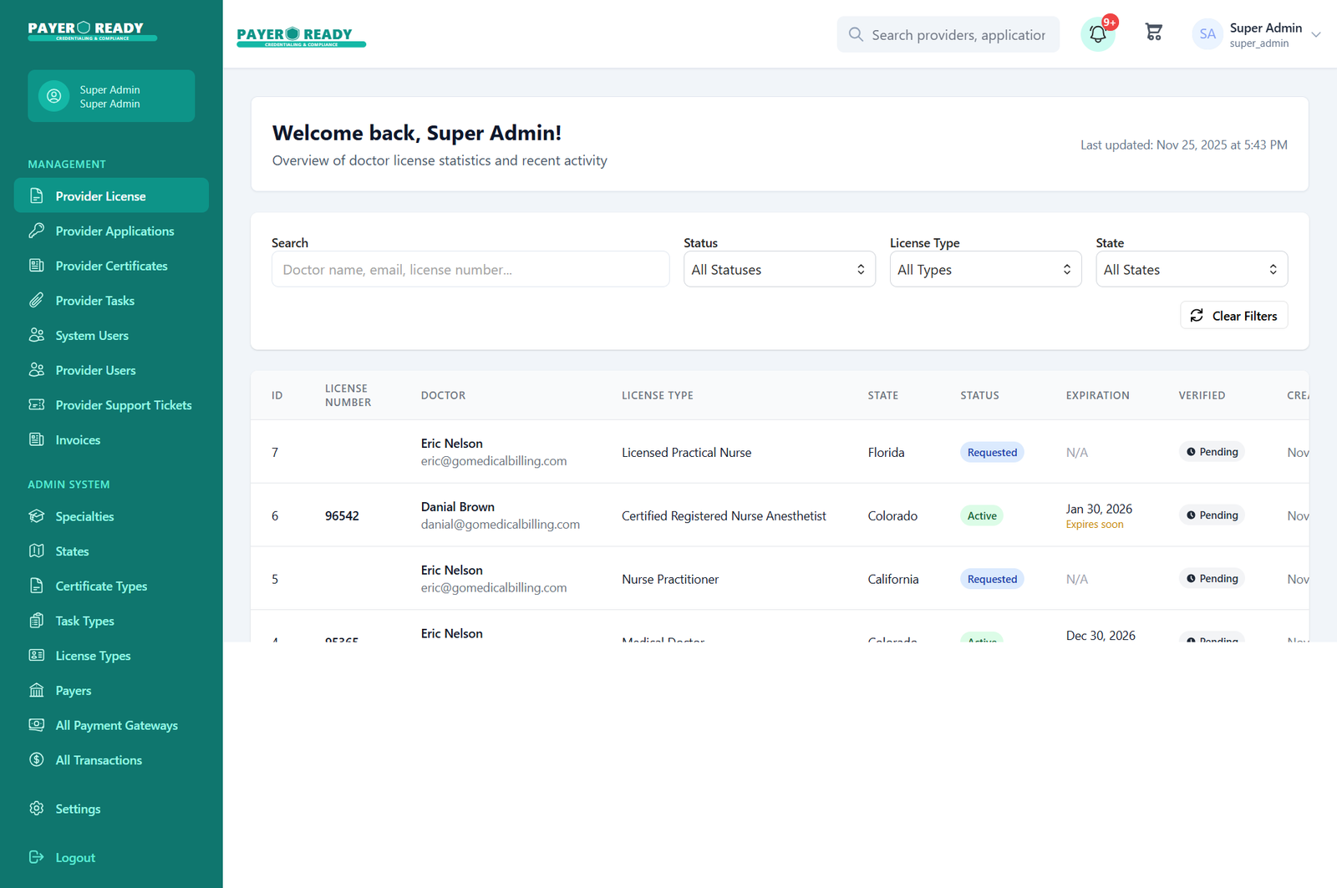The height and width of the screenshot is (888, 1337).
Task: Focus the doctor name search field
Action: click(x=470, y=270)
